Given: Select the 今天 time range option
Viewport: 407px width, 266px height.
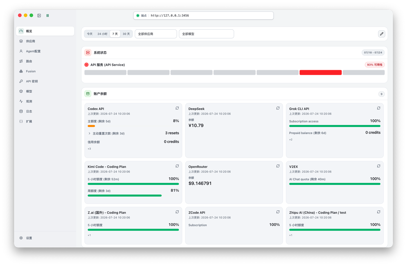Looking at the screenshot, I should pyautogui.click(x=90, y=34).
